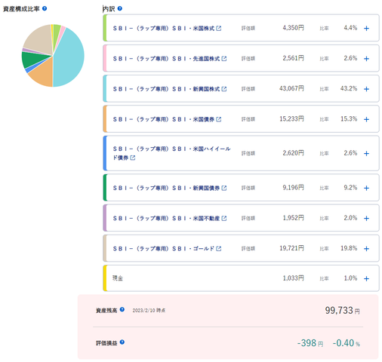The height and width of the screenshot is (362, 382).
Task: Click the -398円 valuation loss figure
Action: tap(310, 343)
